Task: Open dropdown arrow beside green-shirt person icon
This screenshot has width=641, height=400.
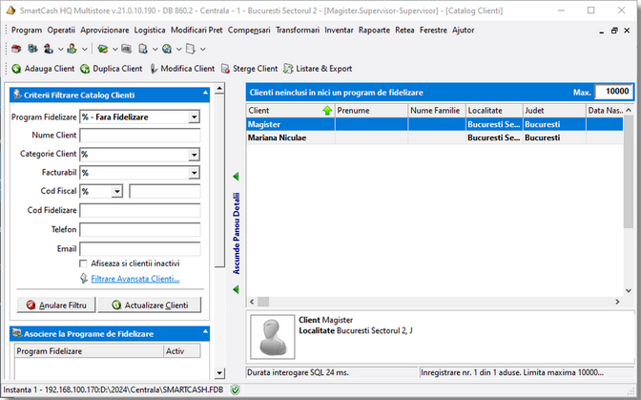Action: [84, 50]
